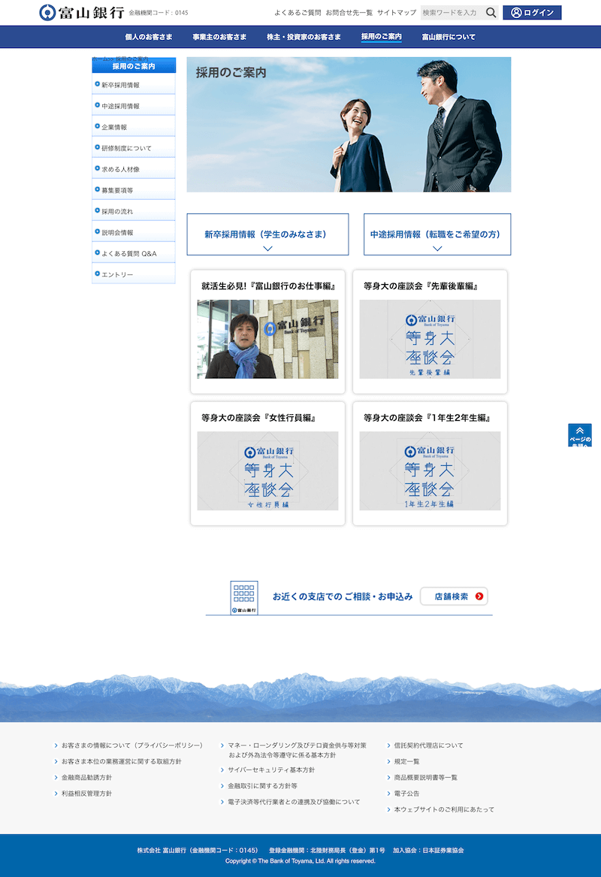Image resolution: width=601 pixels, height=877 pixels.
Task: Click the login user icon
Action: (x=516, y=12)
